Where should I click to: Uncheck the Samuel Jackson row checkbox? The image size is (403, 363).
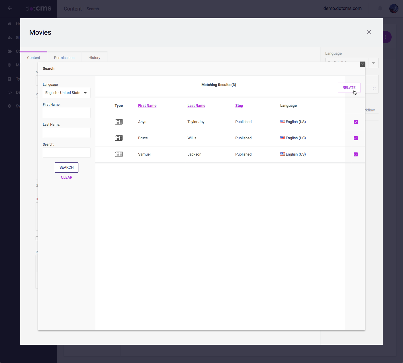[356, 154]
